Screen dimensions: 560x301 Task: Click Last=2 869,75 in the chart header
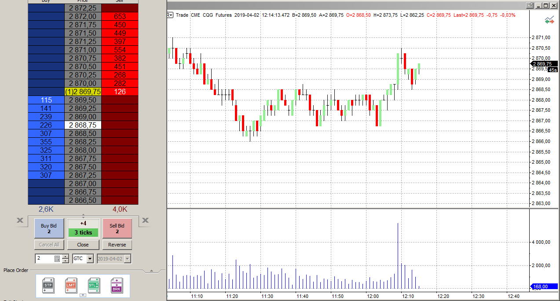[x=468, y=15]
